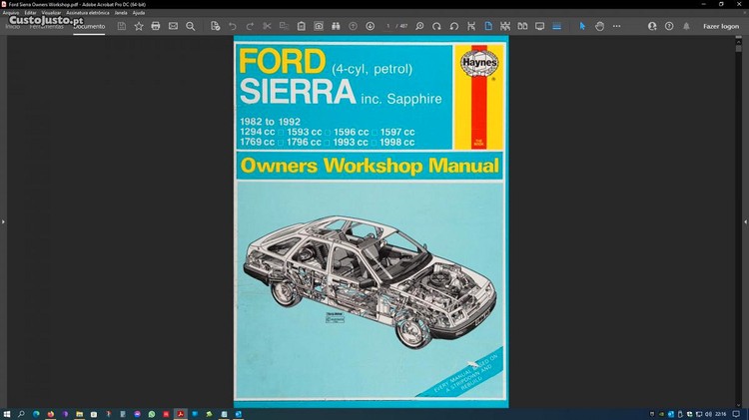This screenshot has height=420, width=749.
Task: Open the Windows Start menu
Action: tap(7, 413)
